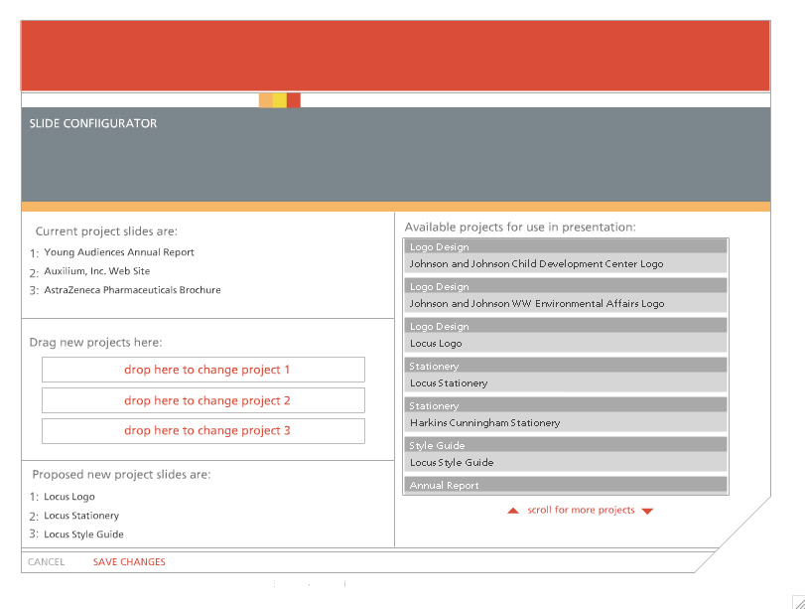Viewport: 805px width, 609px height.
Task: Click the red up arrow scroll icon
Action: (513, 511)
